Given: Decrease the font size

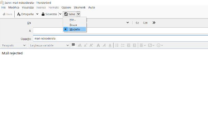Looking at the screenshot, I should click(x=86, y=45).
